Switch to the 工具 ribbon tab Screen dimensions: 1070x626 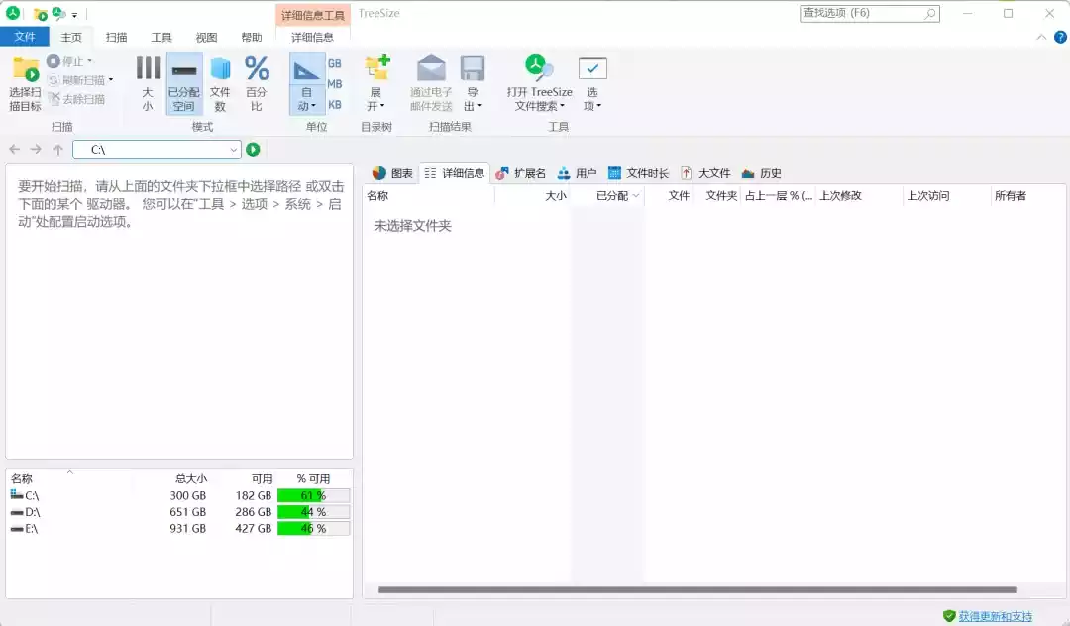(x=161, y=37)
